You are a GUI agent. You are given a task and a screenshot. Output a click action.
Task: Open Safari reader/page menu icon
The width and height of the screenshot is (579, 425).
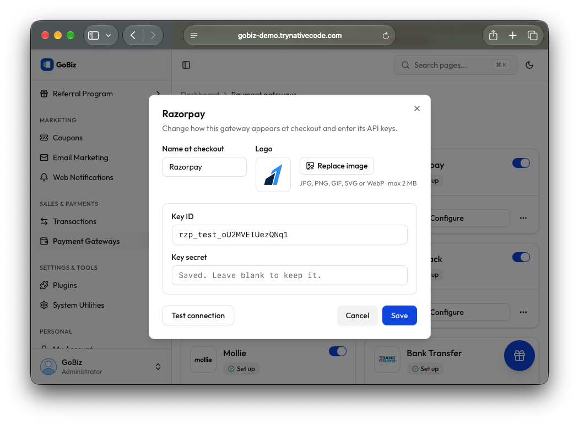click(x=194, y=35)
